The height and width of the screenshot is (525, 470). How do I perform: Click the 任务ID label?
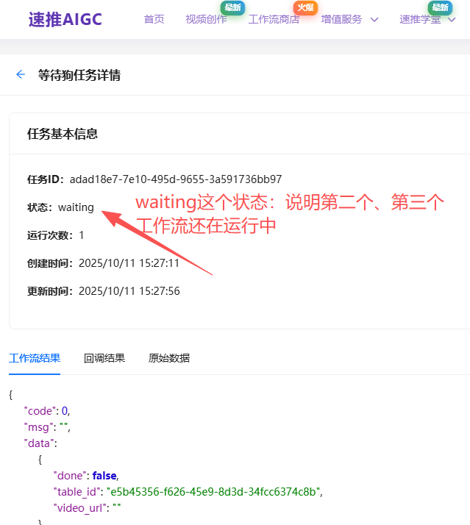pyautogui.click(x=45, y=179)
